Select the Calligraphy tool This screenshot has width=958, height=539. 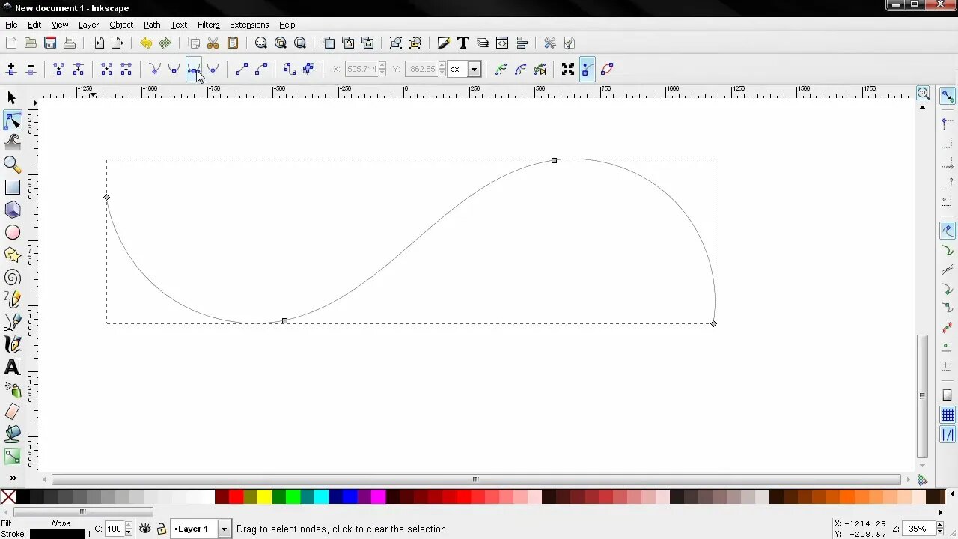pyautogui.click(x=12, y=344)
